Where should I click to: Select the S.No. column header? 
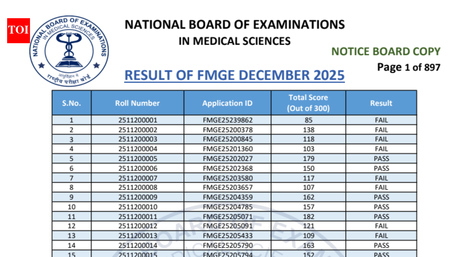pyautogui.click(x=71, y=103)
